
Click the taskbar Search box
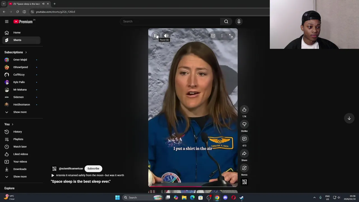click(x=143, y=198)
